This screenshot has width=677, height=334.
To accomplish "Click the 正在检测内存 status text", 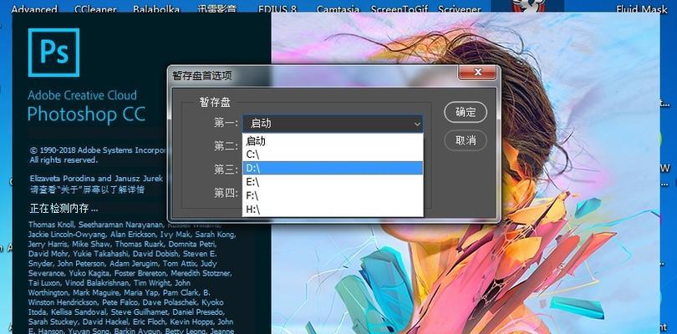I will pyautogui.click(x=64, y=209).
